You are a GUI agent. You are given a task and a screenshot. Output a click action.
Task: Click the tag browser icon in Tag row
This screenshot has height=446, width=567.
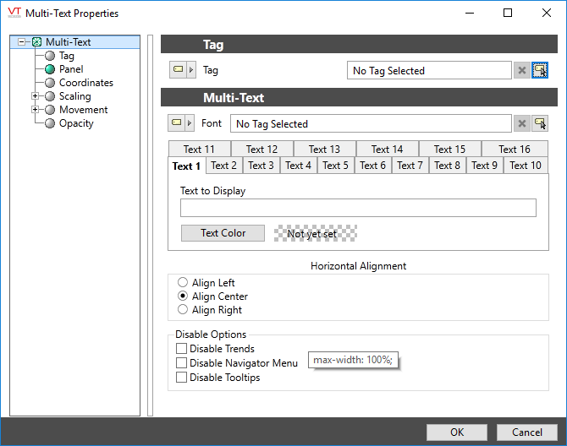(x=539, y=71)
